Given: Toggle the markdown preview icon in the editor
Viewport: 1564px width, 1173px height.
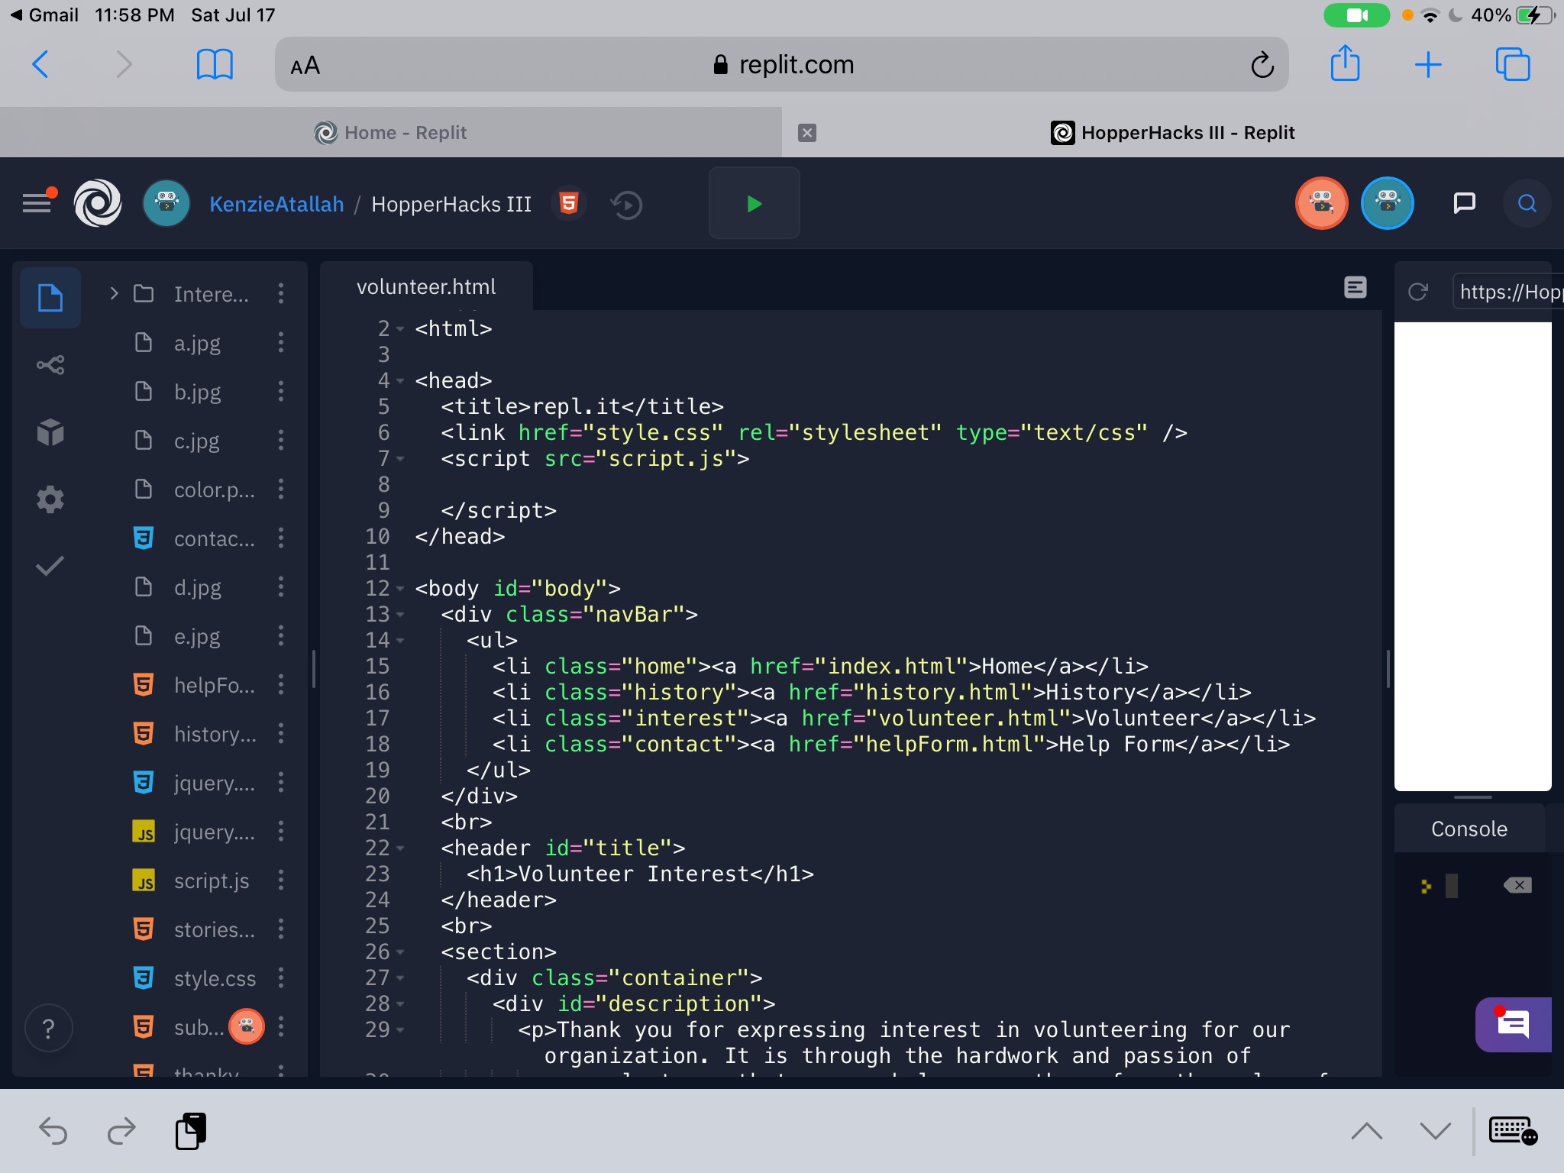Looking at the screenshot, I should (x=1355, y=287).
